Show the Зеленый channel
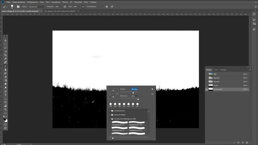The image size is (258, 145). (x=207, y=82)
